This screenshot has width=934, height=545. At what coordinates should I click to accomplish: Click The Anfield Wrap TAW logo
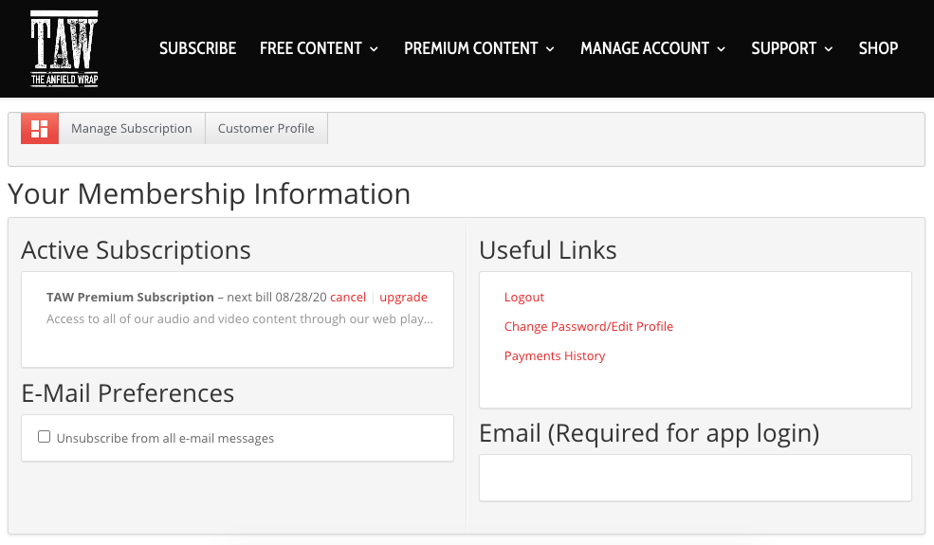pos(64,48)
